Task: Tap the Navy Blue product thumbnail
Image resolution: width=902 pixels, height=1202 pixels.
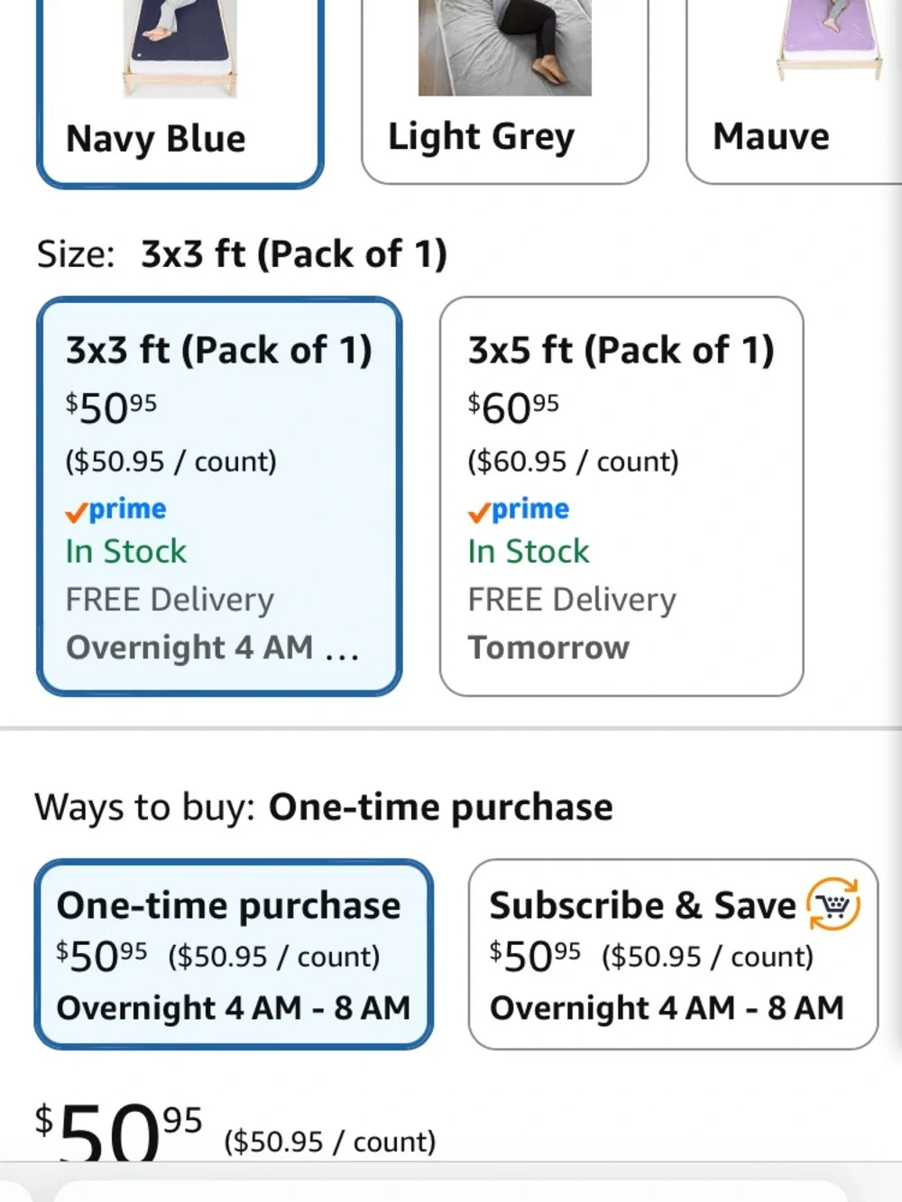Action: point(179,47)
